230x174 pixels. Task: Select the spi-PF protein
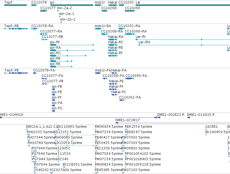coord(53,100)
